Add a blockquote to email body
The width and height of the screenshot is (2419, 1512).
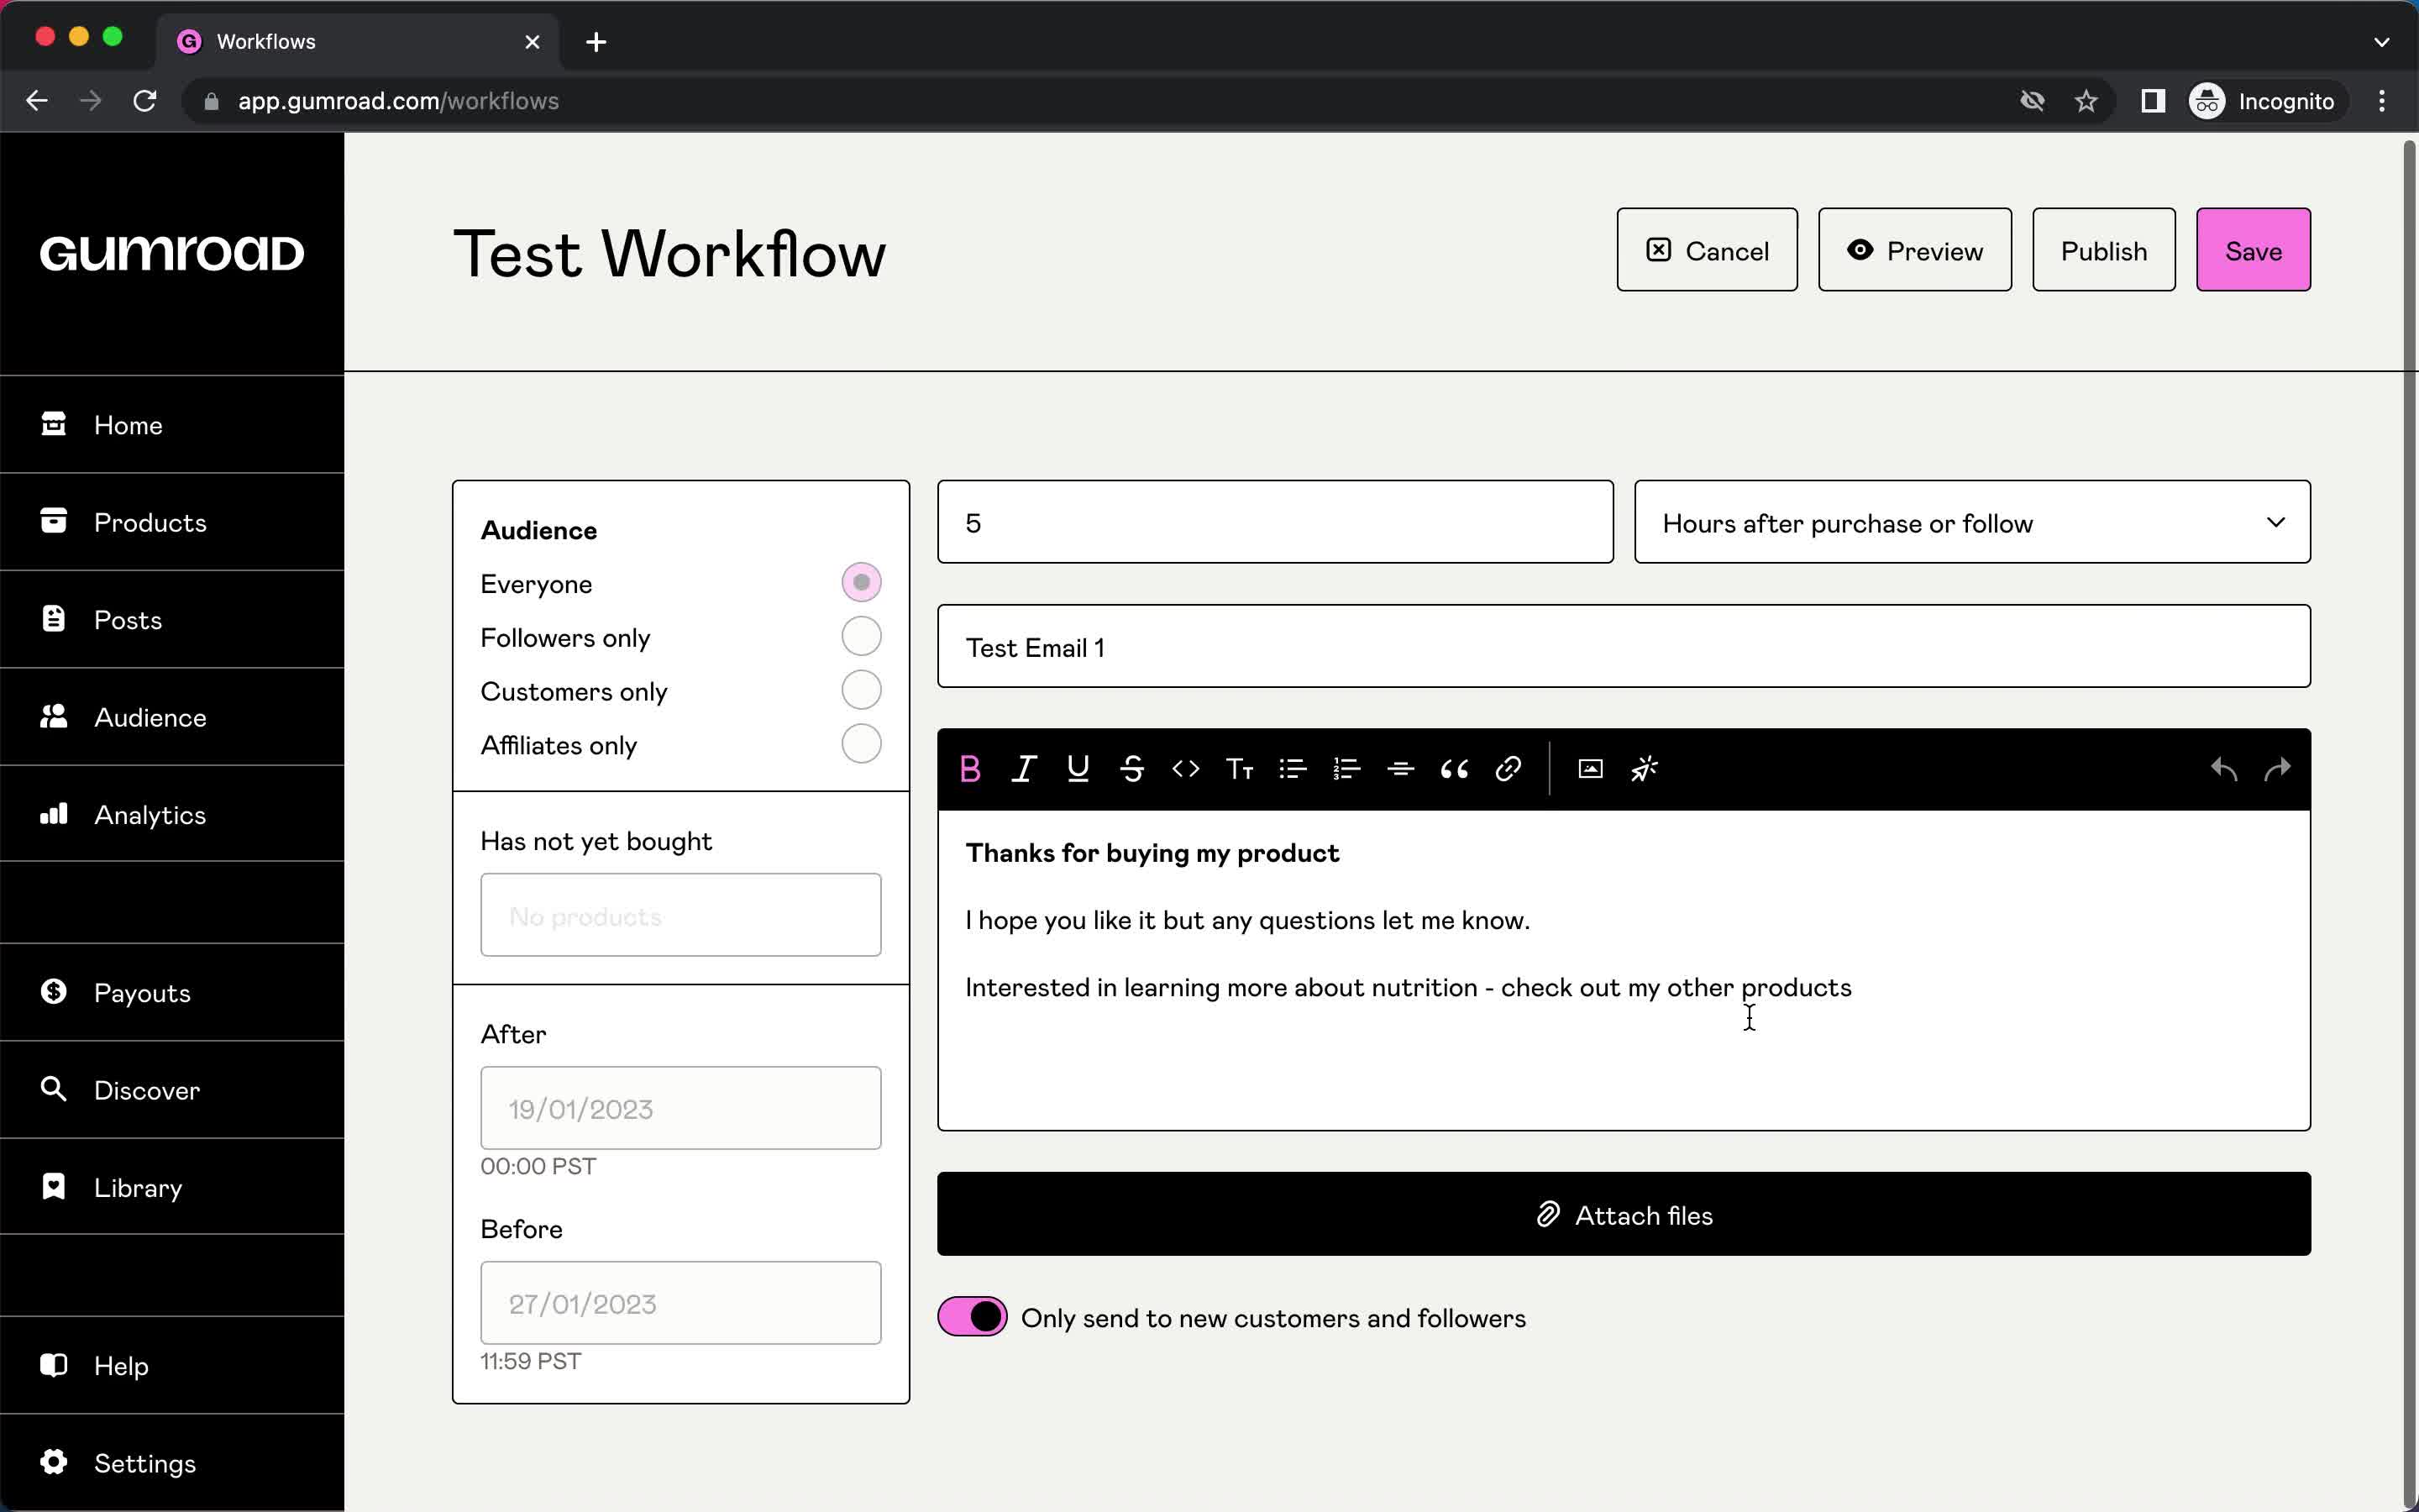tap(1454, 769)
